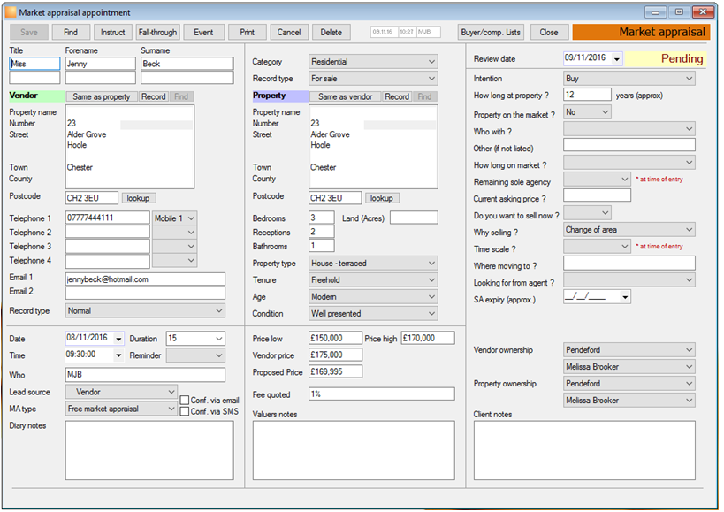Click the How long at property field

(587, 95)
